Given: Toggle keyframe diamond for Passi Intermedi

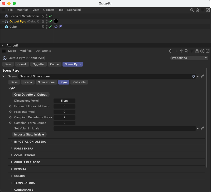Looking at the screenshot, I should [x=10, y=112].
